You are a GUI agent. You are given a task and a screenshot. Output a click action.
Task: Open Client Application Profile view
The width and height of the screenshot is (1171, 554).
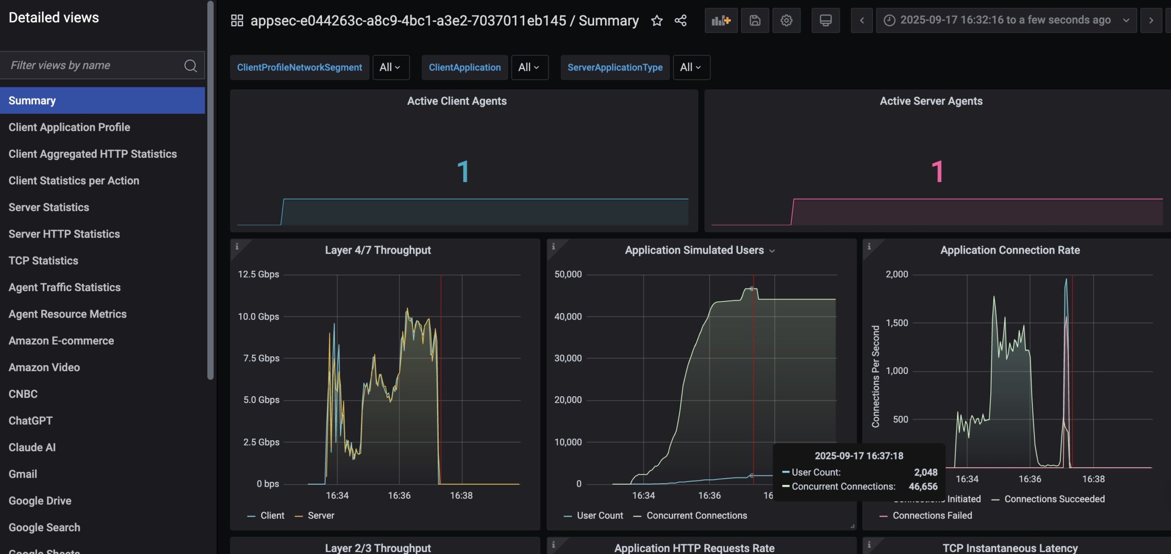tap(70, 128)
